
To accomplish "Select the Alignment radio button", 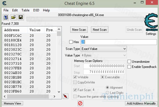I will [107, 87].
